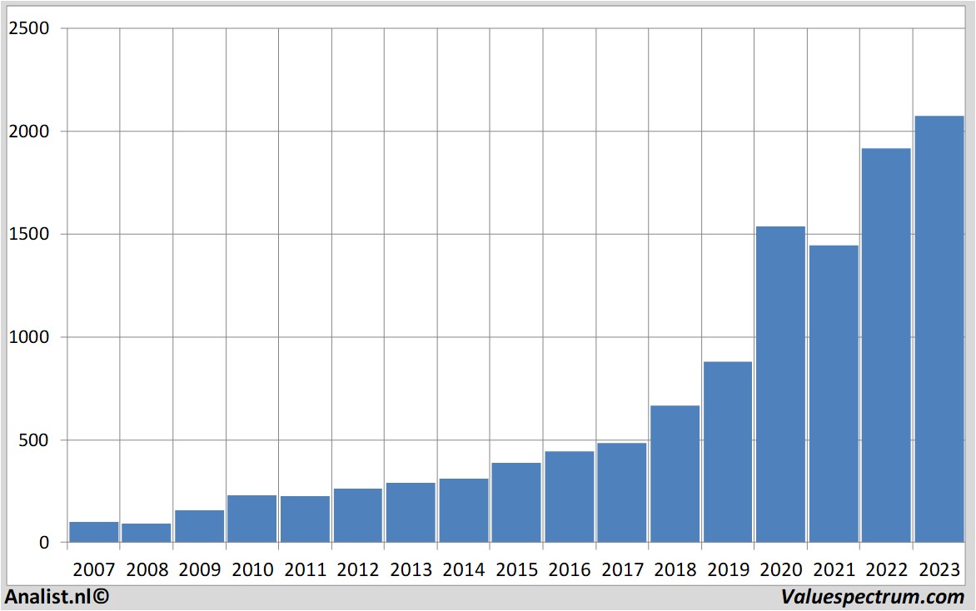The height and width of the screenshot is (611, 976).
Task: Click the 2014 x-axis year label
Action: 463,570
